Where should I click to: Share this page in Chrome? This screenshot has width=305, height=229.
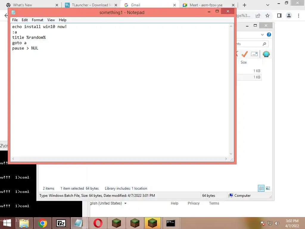tap(258, 16)
